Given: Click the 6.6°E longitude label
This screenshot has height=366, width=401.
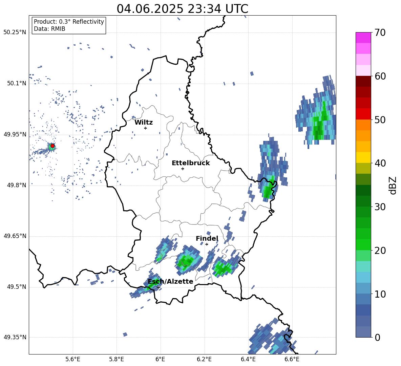Looking at the screenshot, I should point(292,359).
